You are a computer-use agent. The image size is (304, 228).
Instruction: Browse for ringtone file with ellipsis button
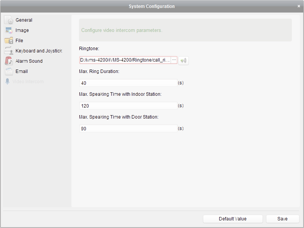point(174,60)
